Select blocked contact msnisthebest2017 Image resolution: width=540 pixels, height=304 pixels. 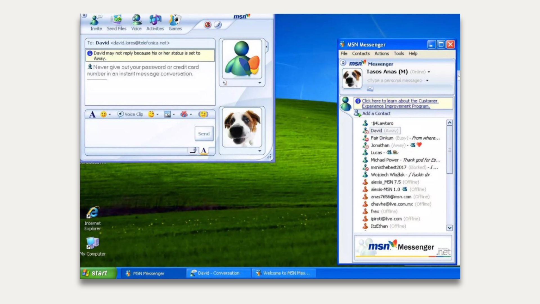click(x=400, y=167)
